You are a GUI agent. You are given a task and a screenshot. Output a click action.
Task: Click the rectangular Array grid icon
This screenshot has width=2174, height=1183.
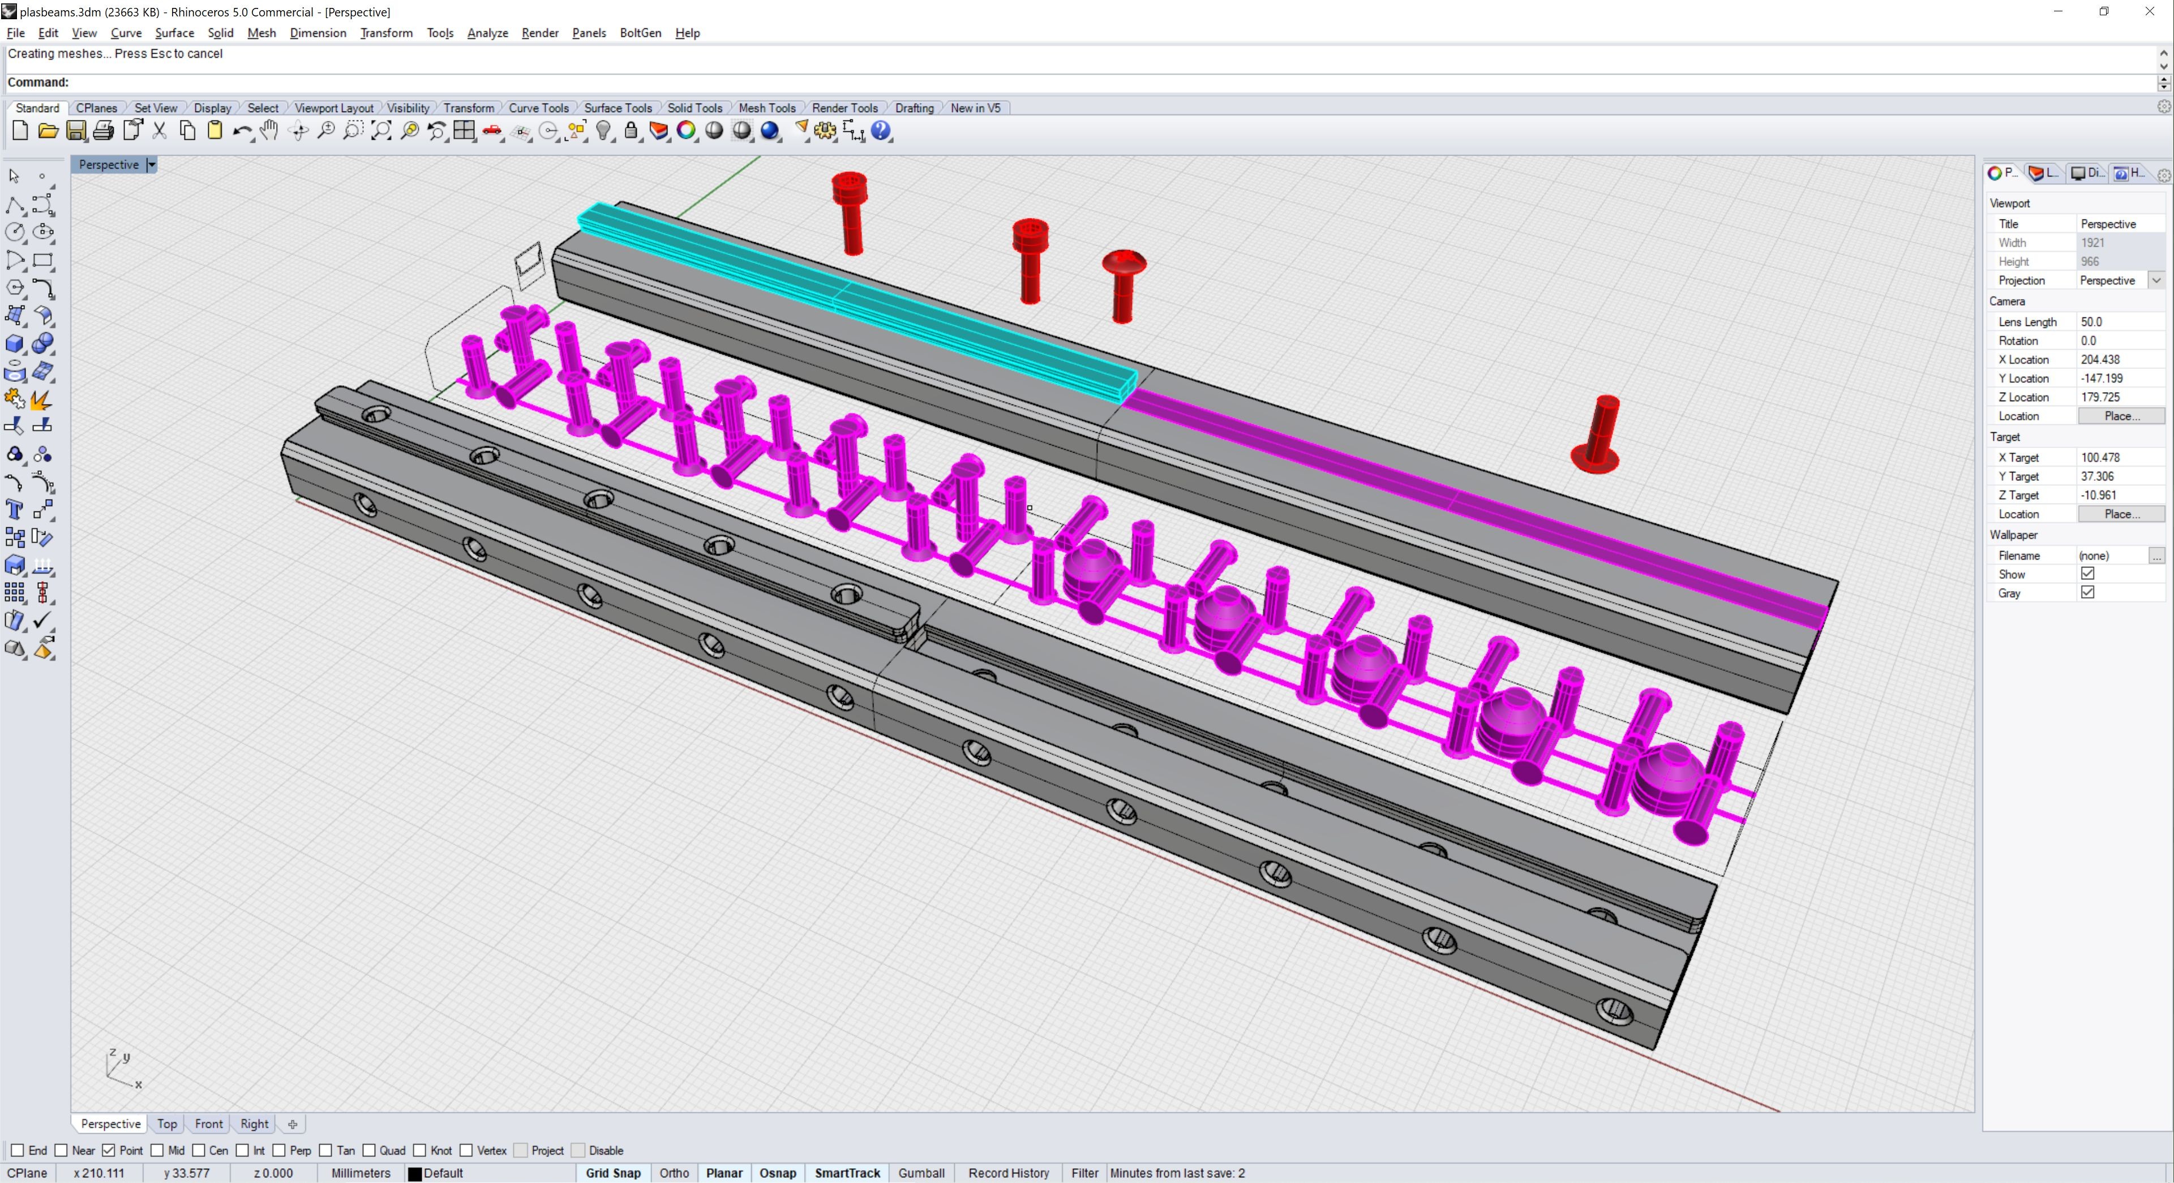(x=14, y=593)
